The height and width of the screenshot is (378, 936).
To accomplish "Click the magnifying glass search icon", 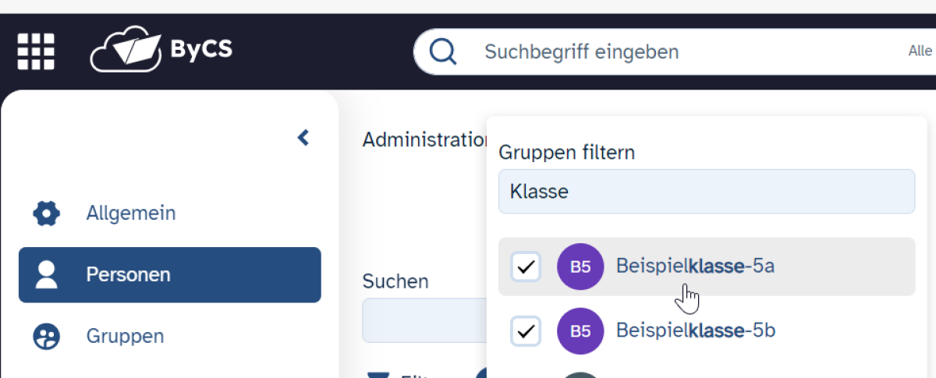I will 443,52.
